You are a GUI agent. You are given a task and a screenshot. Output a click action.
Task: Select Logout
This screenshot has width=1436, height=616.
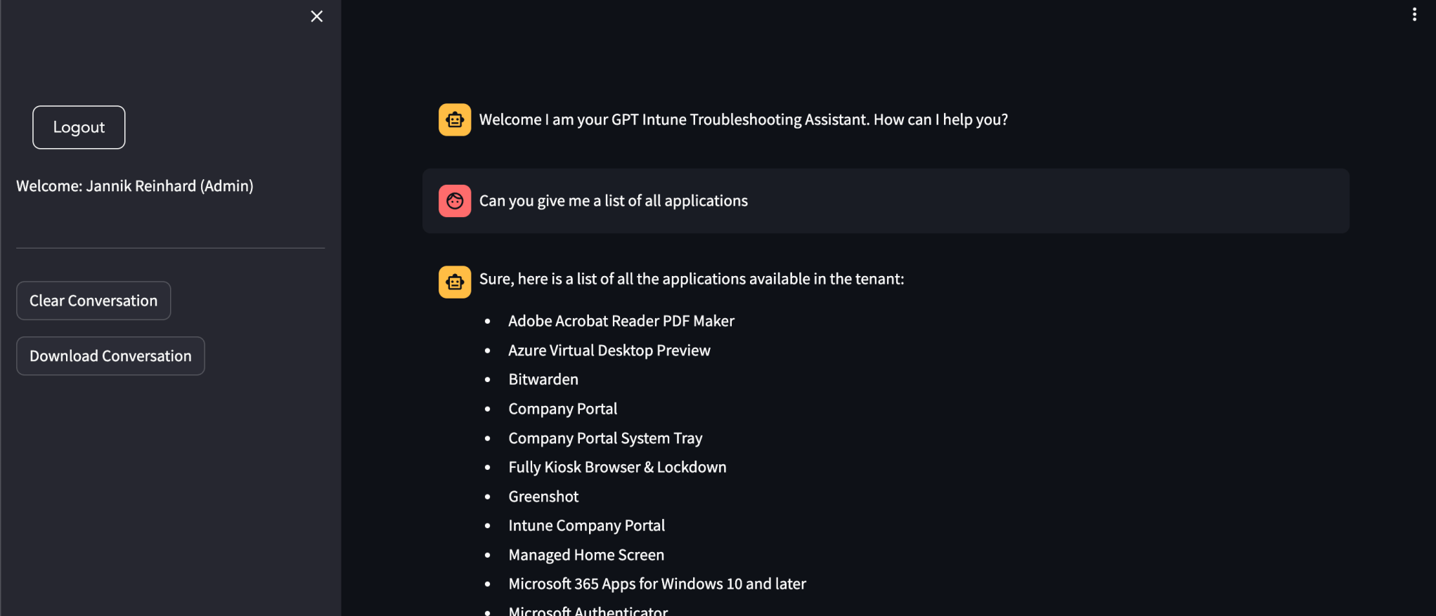(x=78, y=127)
